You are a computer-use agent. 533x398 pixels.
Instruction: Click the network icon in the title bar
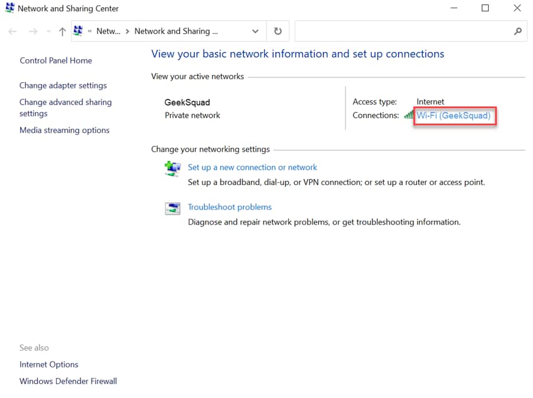(10, 8)
